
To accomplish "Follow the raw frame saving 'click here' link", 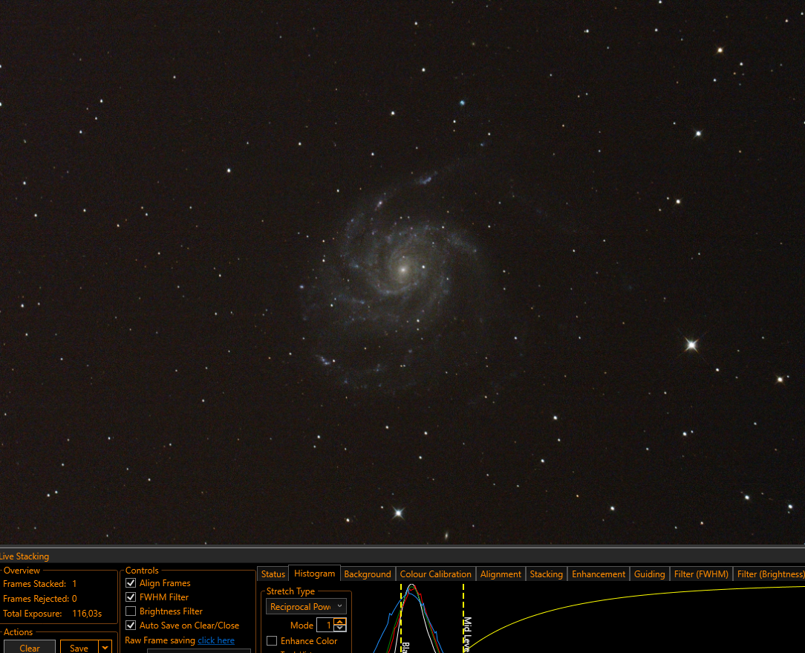I will [216, 640].
